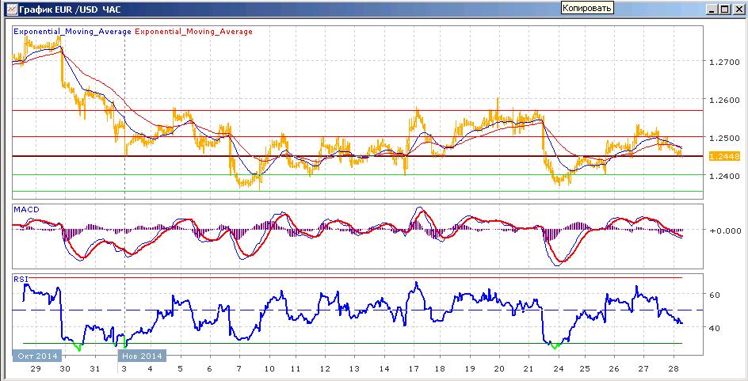Select the blue Exponential_Moving_Average legend label

(73, 32)
